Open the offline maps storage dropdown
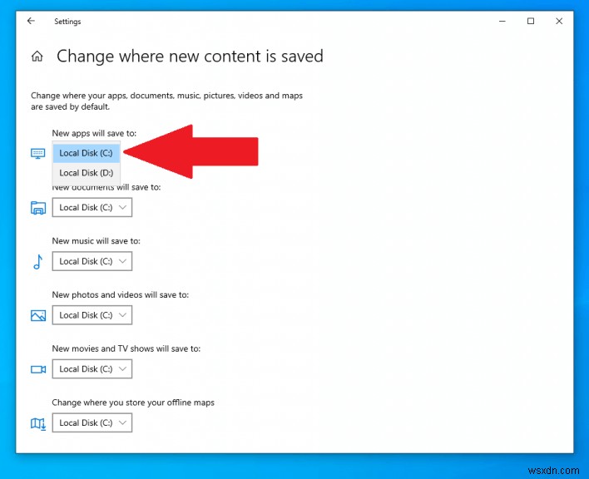Viewport: 589px width, 479px height. tap(92, 422)
